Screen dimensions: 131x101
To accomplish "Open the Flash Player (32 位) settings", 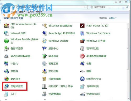I will pos(94,26).
